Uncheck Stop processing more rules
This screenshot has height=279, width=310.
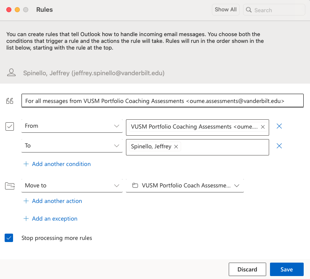click(x=9, y=238)
